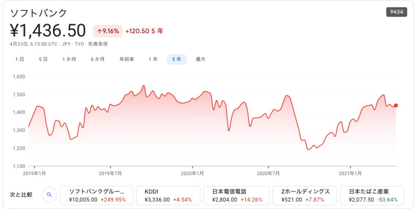The width and height of the screenshot is (416, 212).
Task: Select the 5年 range tab
Action: coord(177,59)
